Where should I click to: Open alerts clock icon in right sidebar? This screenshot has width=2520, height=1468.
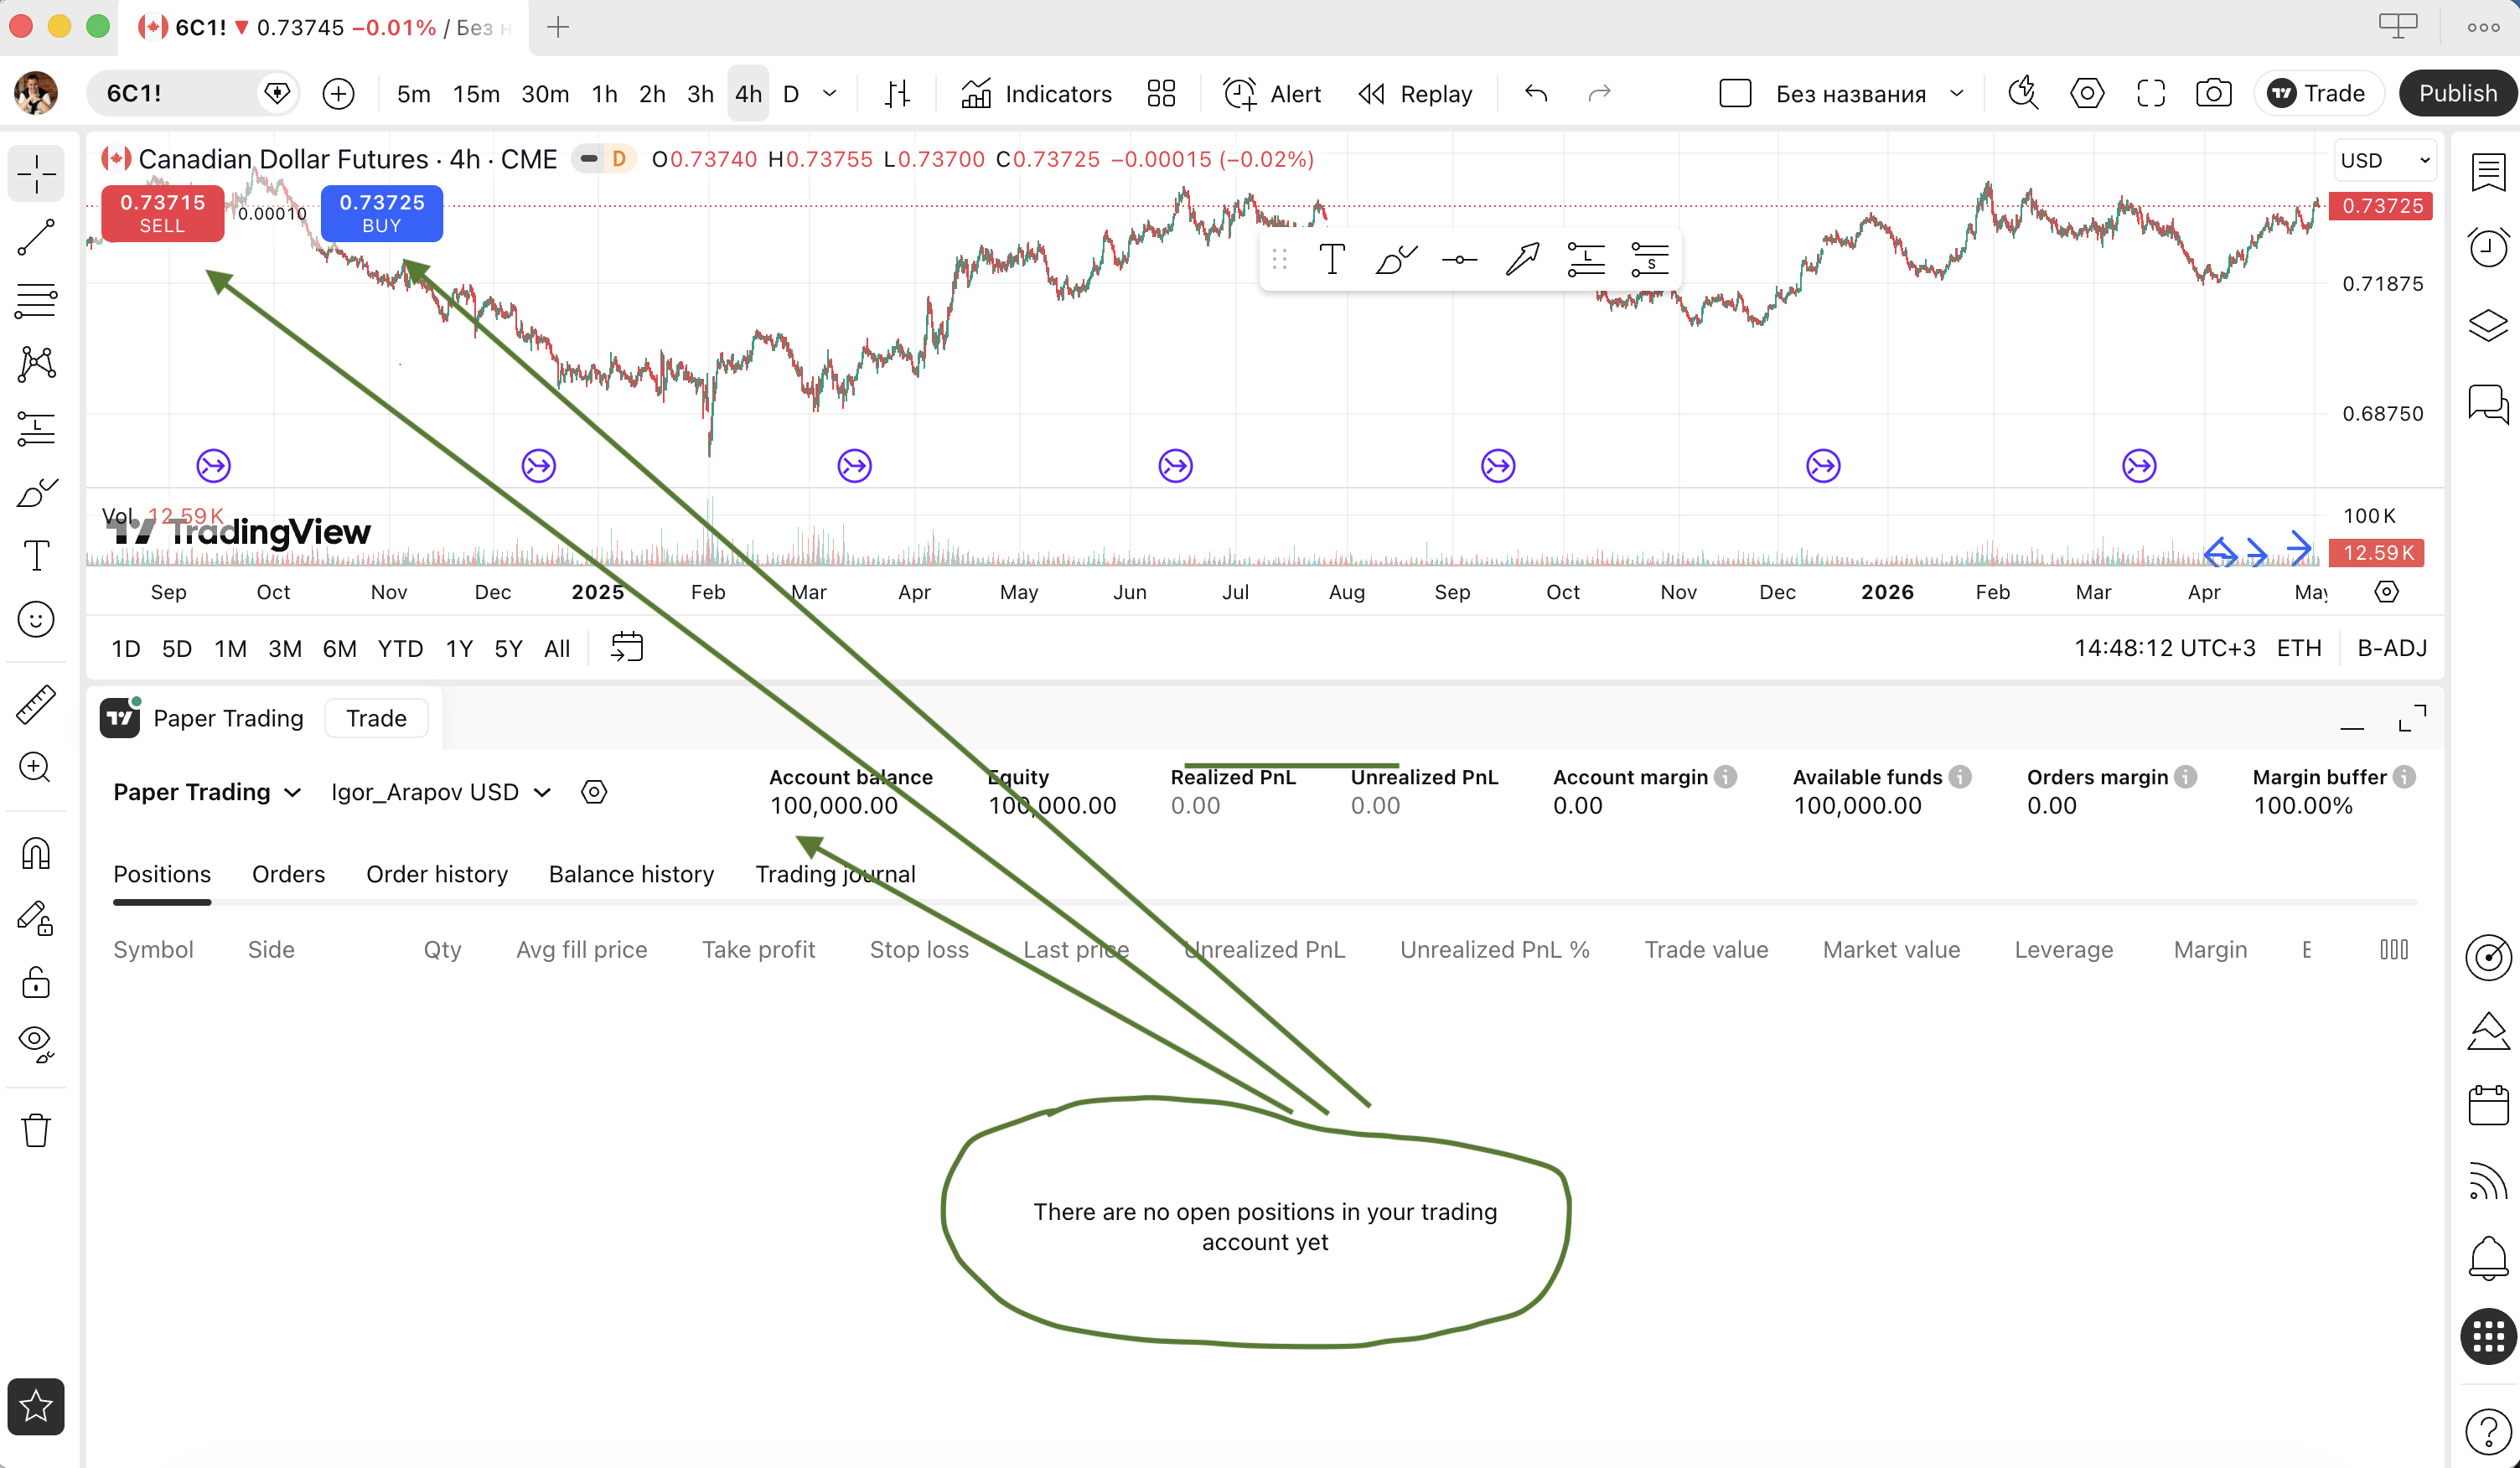[x=2487, y=247]
